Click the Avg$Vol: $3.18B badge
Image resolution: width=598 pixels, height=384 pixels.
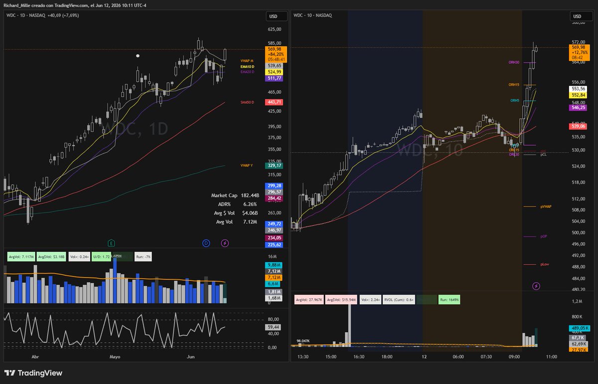pyautogui.click(x=51, y=257)
